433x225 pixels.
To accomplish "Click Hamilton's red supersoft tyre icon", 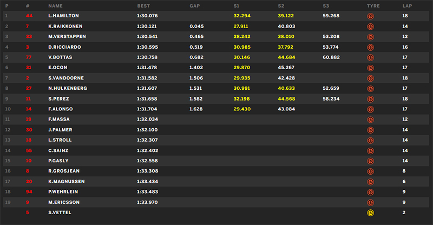I will coord(370,16).
